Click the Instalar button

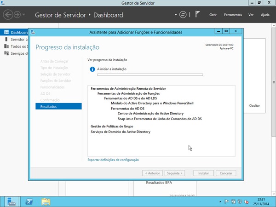point(203,173)
